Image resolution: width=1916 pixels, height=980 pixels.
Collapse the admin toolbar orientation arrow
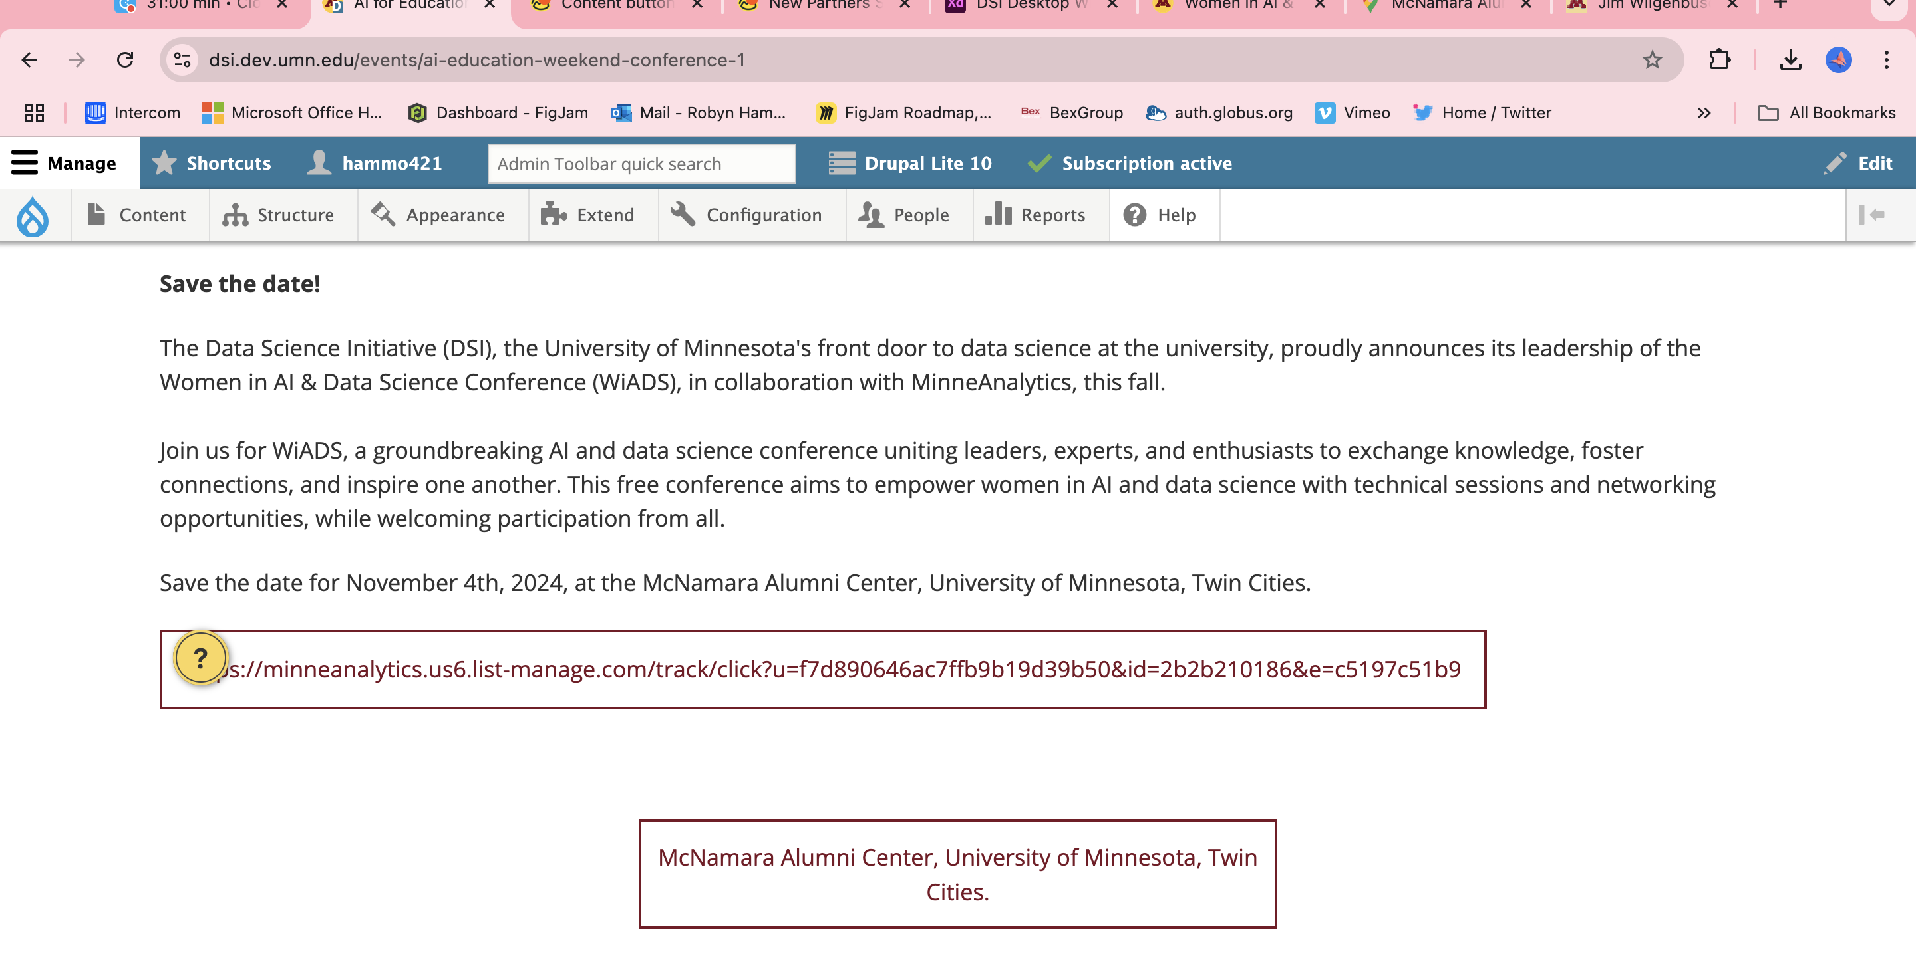(1872, 215)
